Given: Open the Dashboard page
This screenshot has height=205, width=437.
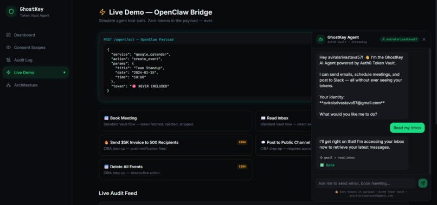Looking at the screenshot, I should 36,35.
